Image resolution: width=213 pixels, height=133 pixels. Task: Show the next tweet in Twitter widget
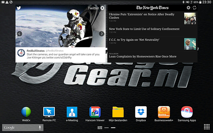coord(102,33)
